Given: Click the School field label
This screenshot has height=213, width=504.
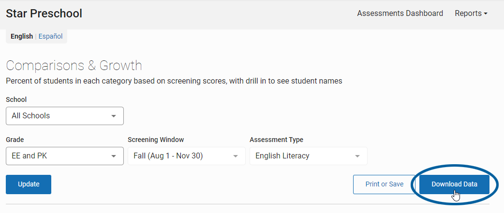Looking at the screenshot, I should pyautogui.click(x=16, y=99).
